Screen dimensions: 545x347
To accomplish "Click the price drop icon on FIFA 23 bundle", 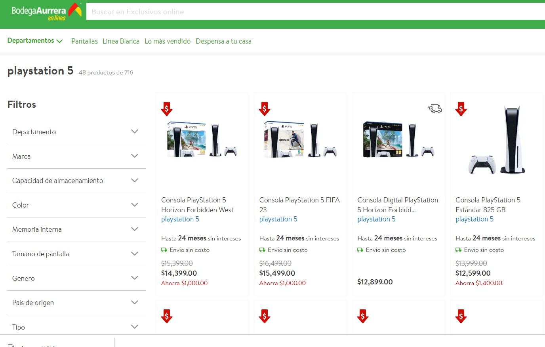I will [265, 109].
